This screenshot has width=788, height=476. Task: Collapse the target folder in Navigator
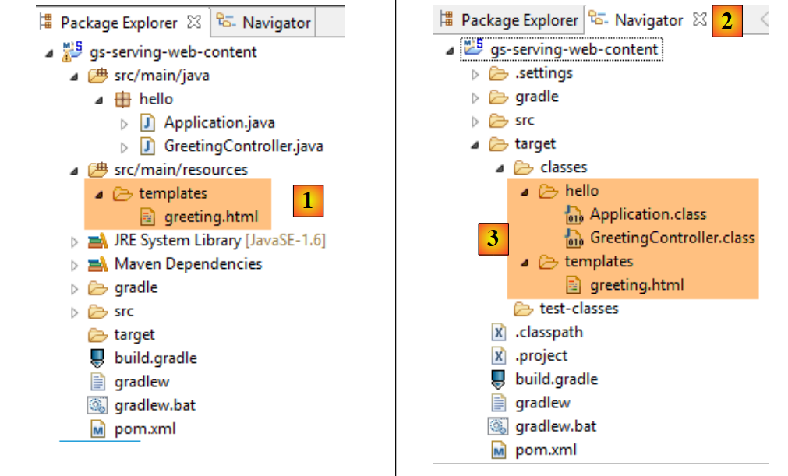[474, 145]
